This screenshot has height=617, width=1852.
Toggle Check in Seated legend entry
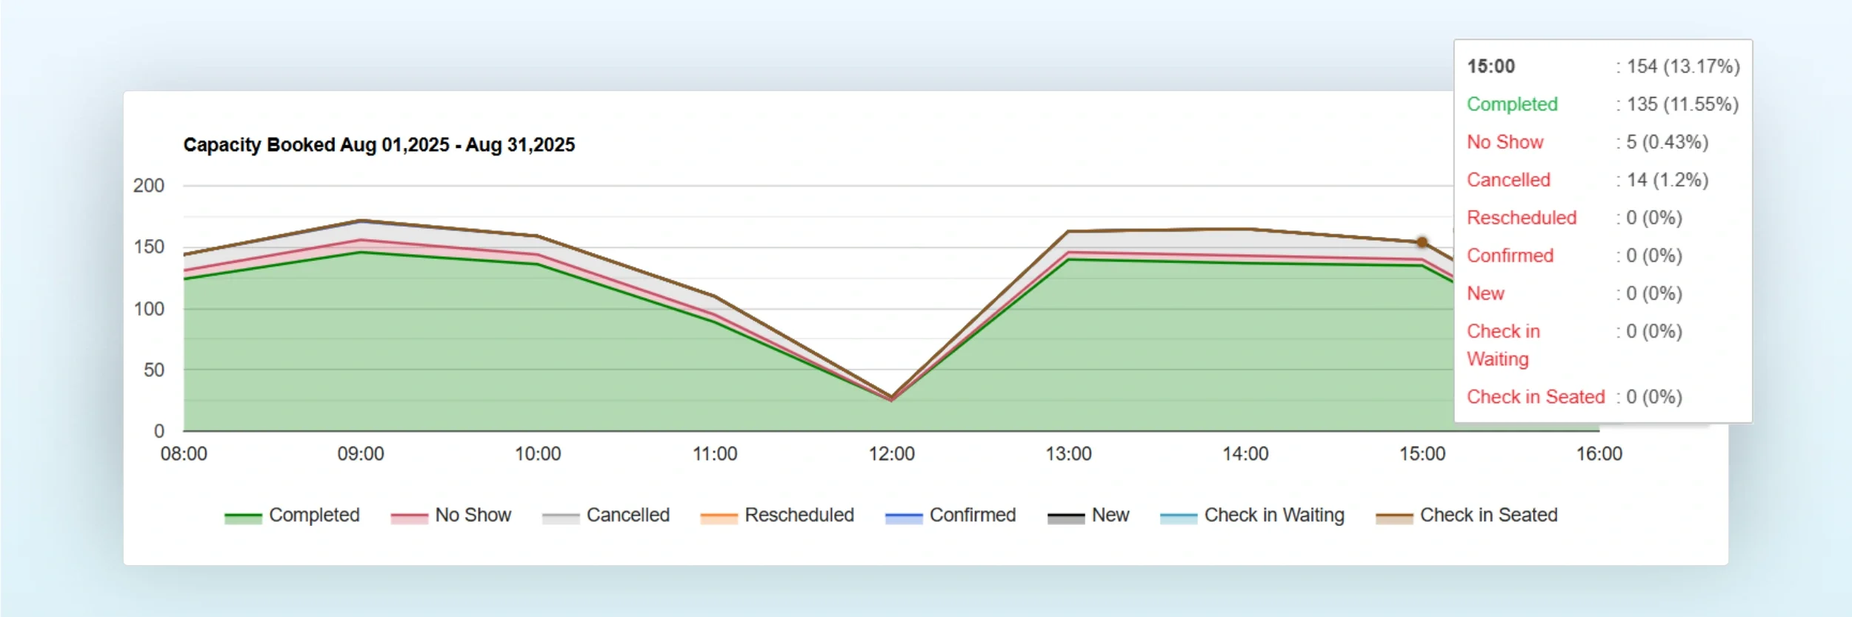(1466, 515)
